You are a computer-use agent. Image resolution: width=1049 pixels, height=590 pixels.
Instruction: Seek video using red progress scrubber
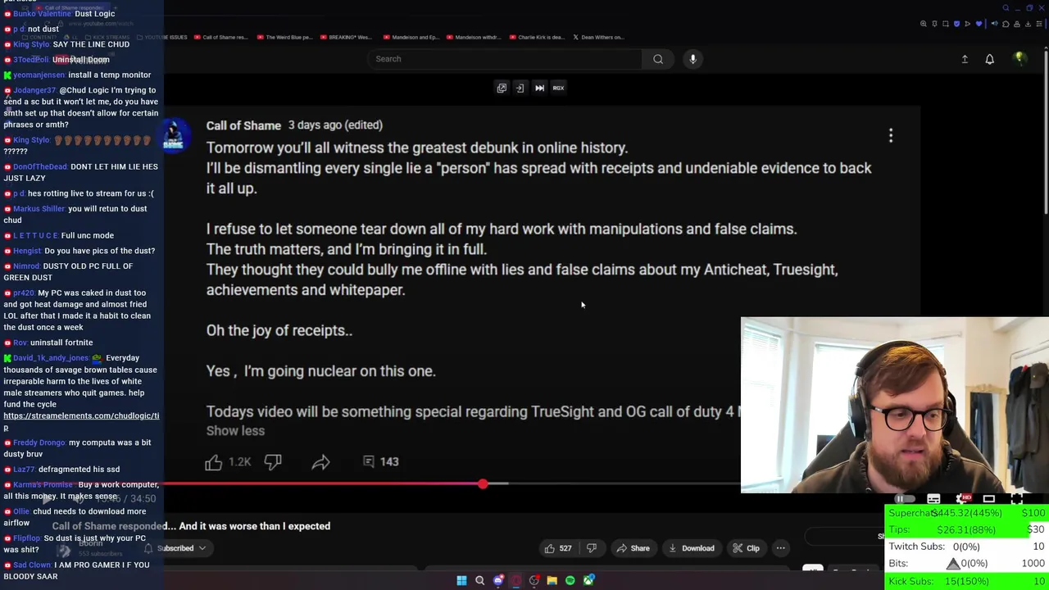click(483, 484)
